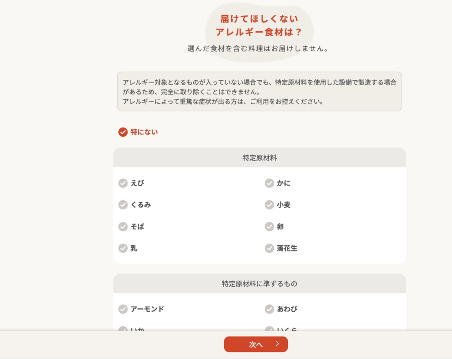Screen dimensions: 452x359
Task: Click the 次へ button
Action: (256, 344)
